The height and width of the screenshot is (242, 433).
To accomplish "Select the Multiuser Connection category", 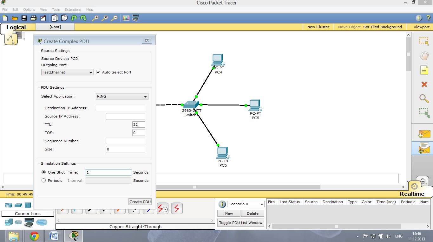I will [41, 222].
